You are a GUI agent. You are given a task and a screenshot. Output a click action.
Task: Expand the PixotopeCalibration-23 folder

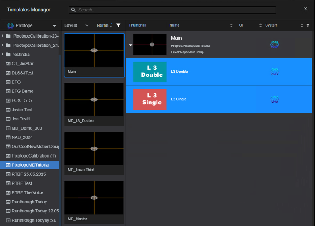(x=3, y=36)
